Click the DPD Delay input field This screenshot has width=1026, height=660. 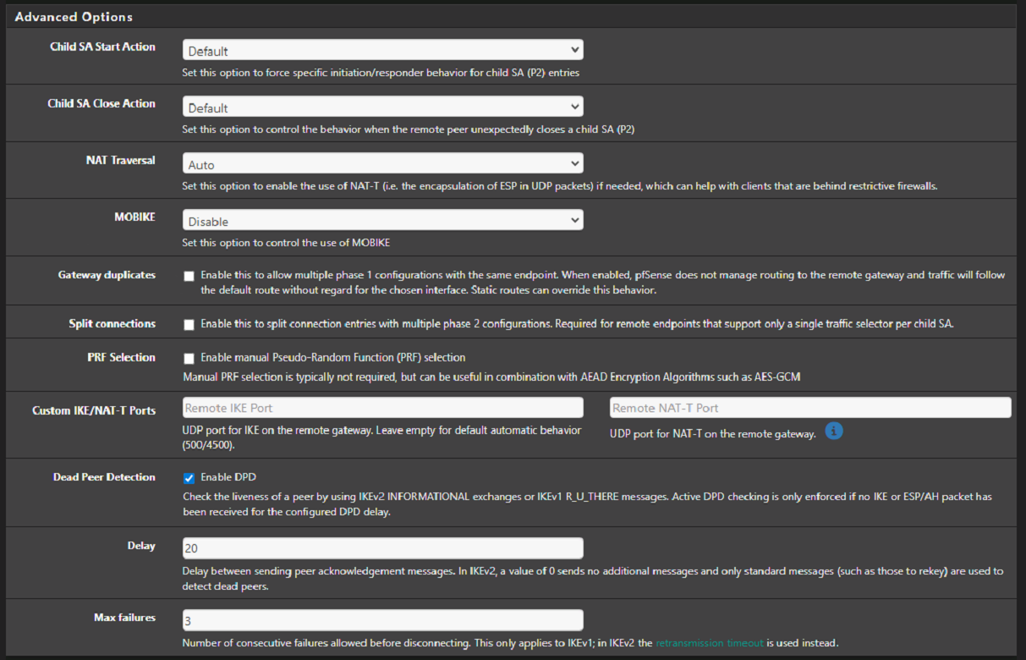(382, 548)
